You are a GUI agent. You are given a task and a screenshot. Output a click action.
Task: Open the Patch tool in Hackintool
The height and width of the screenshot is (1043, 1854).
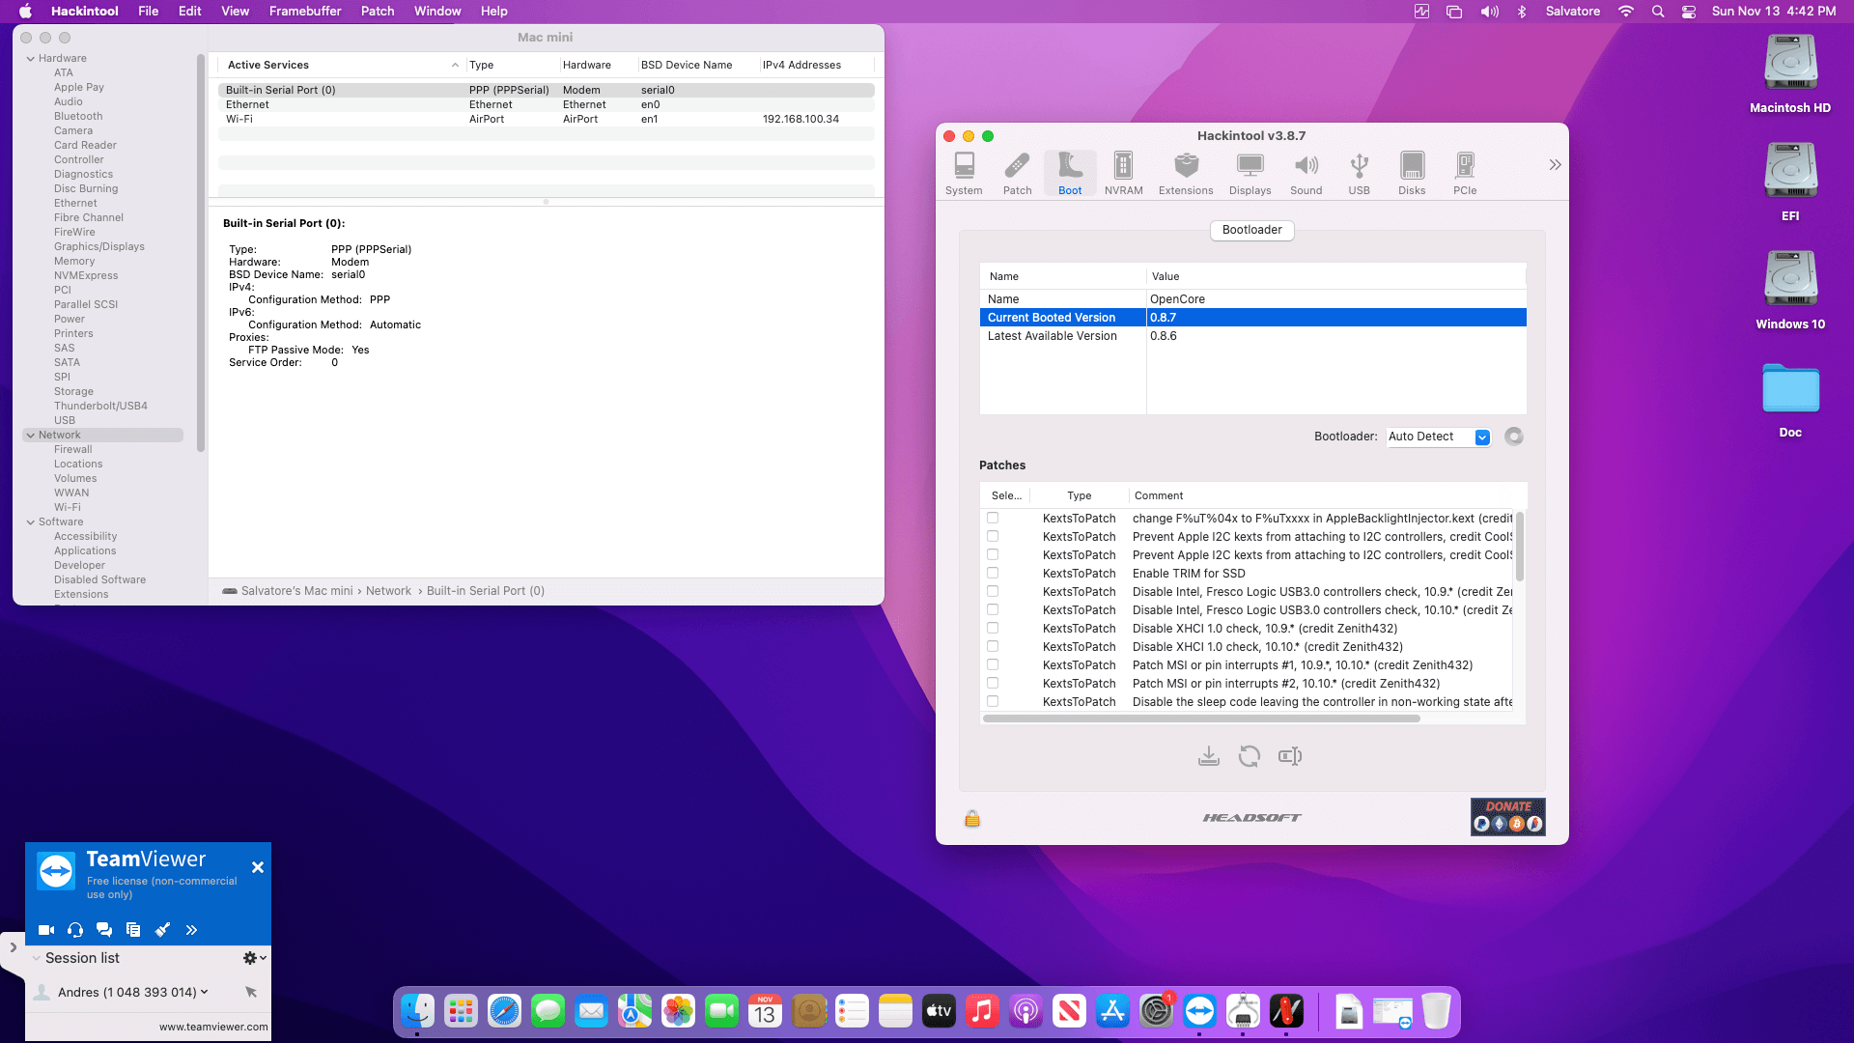click(1017, 174)
